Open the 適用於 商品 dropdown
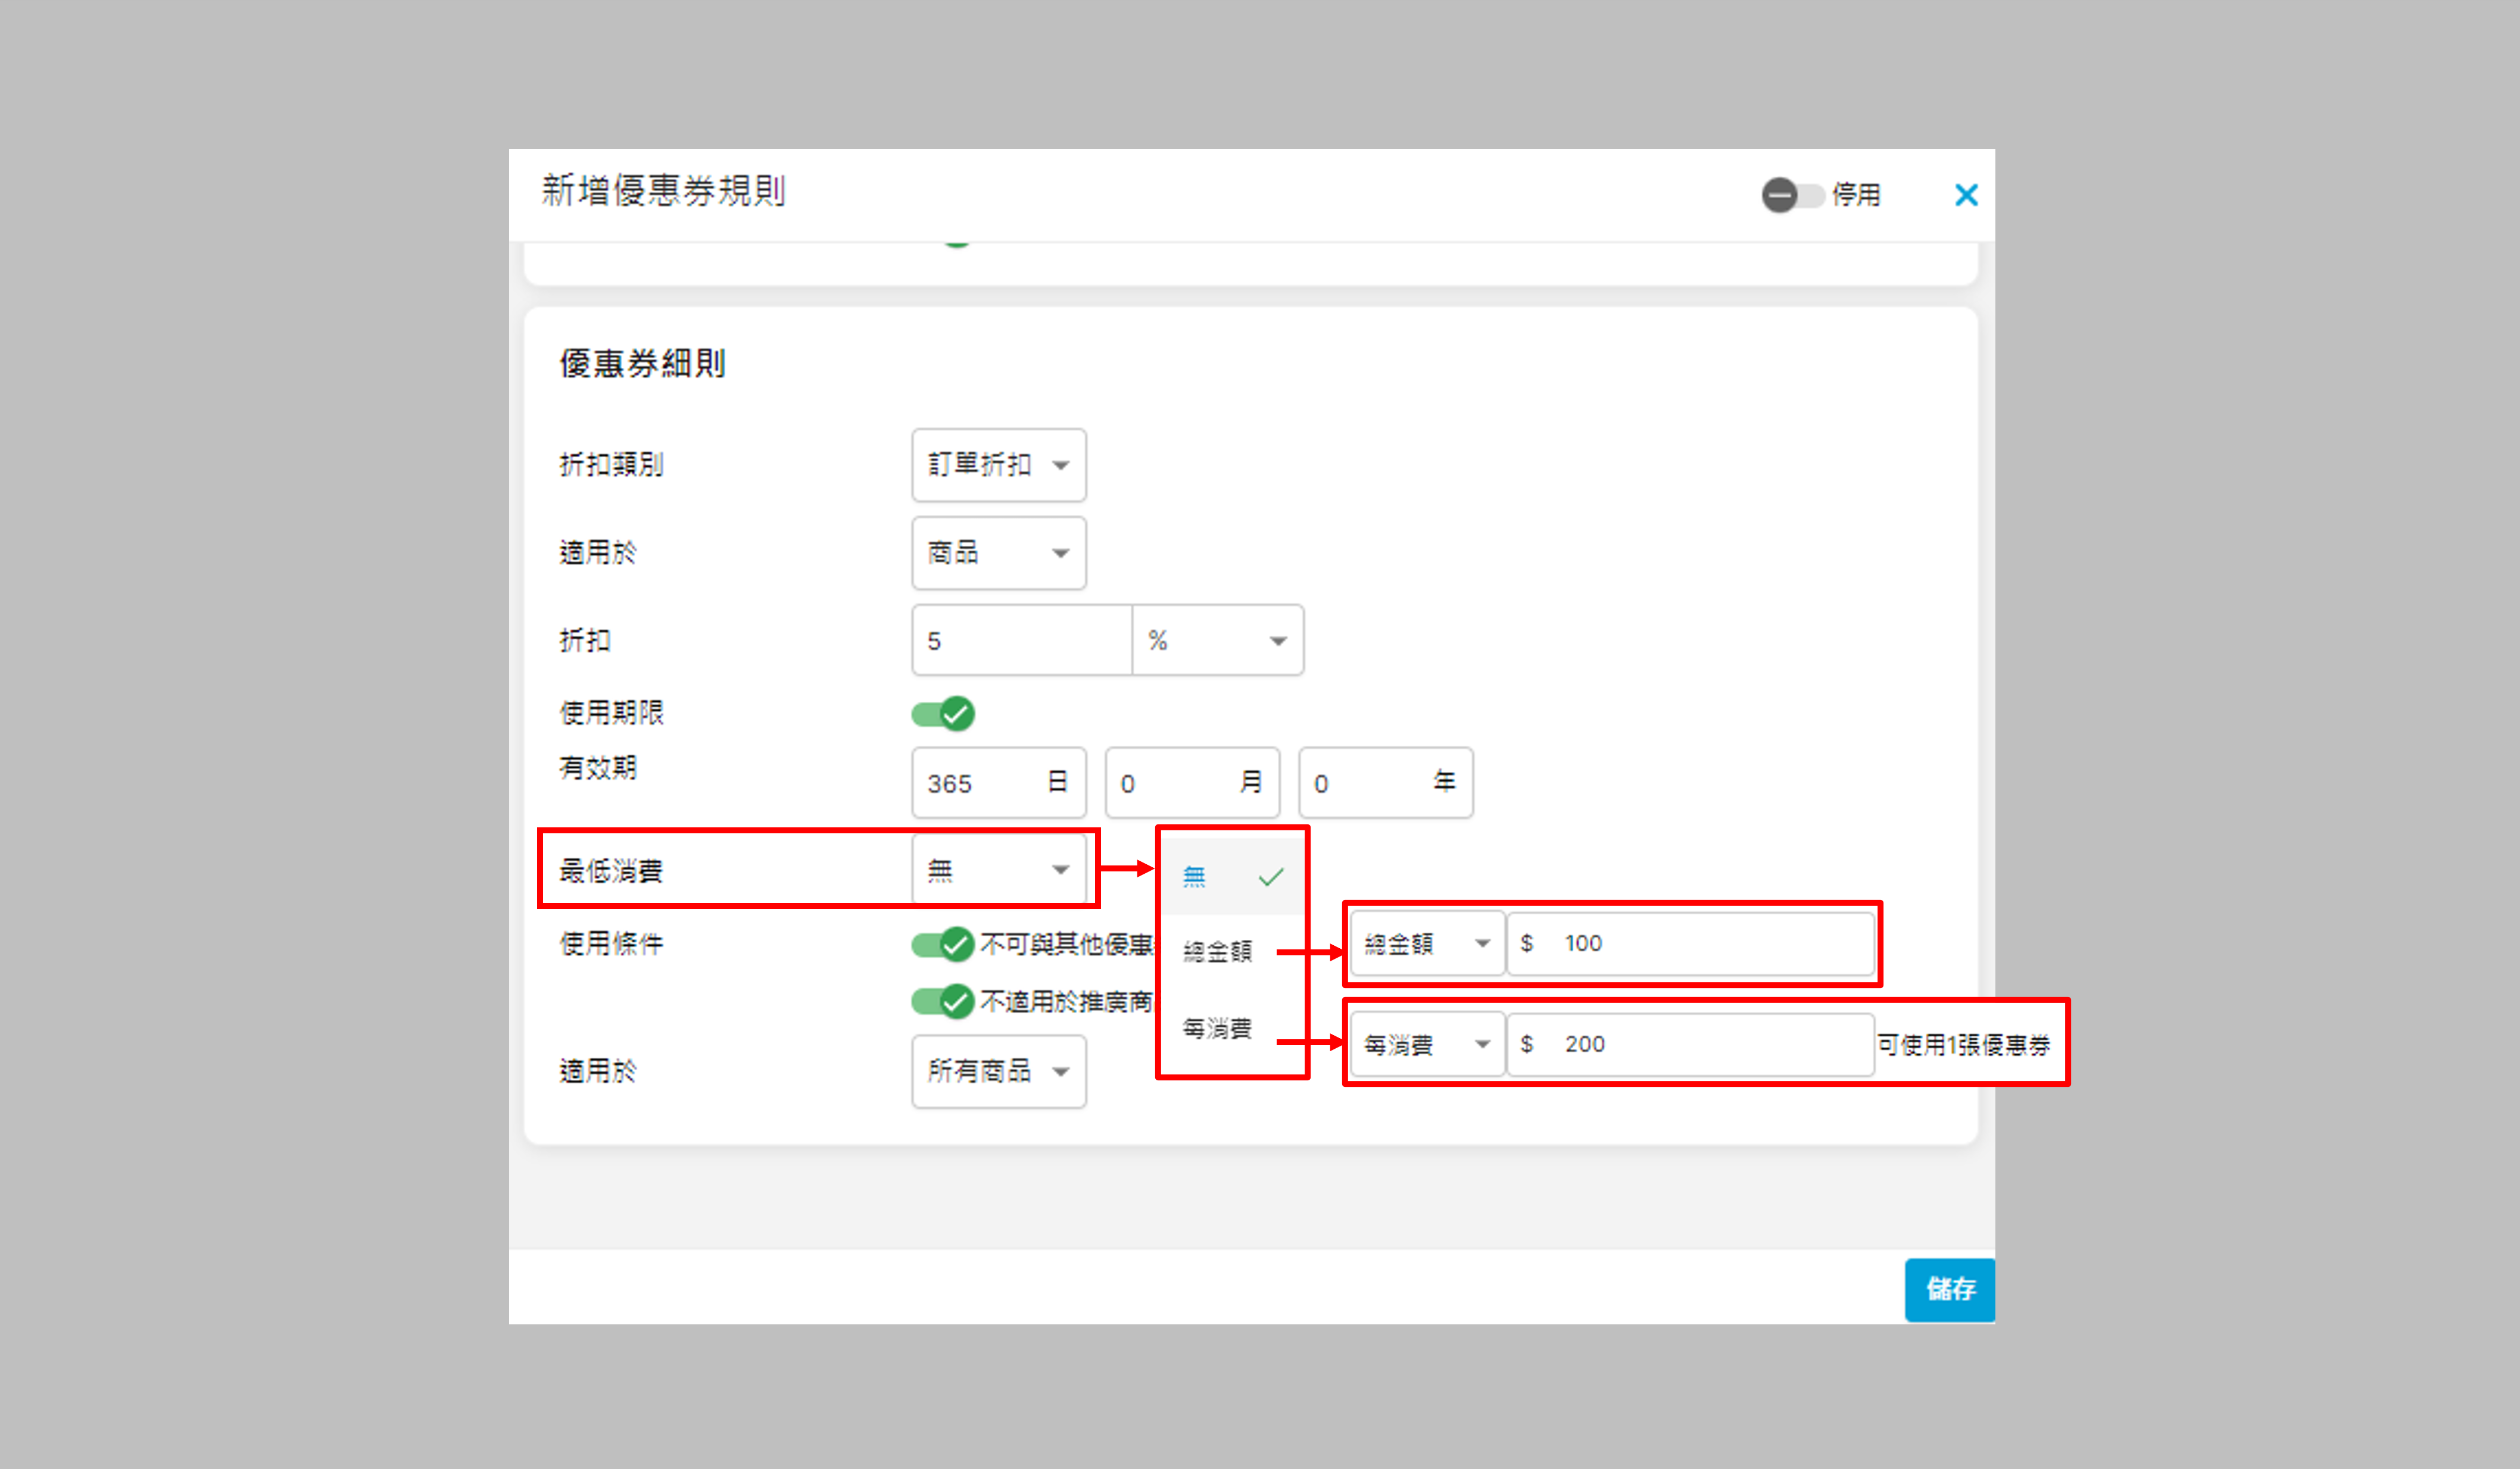Screen dimensions: 2520x1469 pyautogui.click(x=998, y=552)
